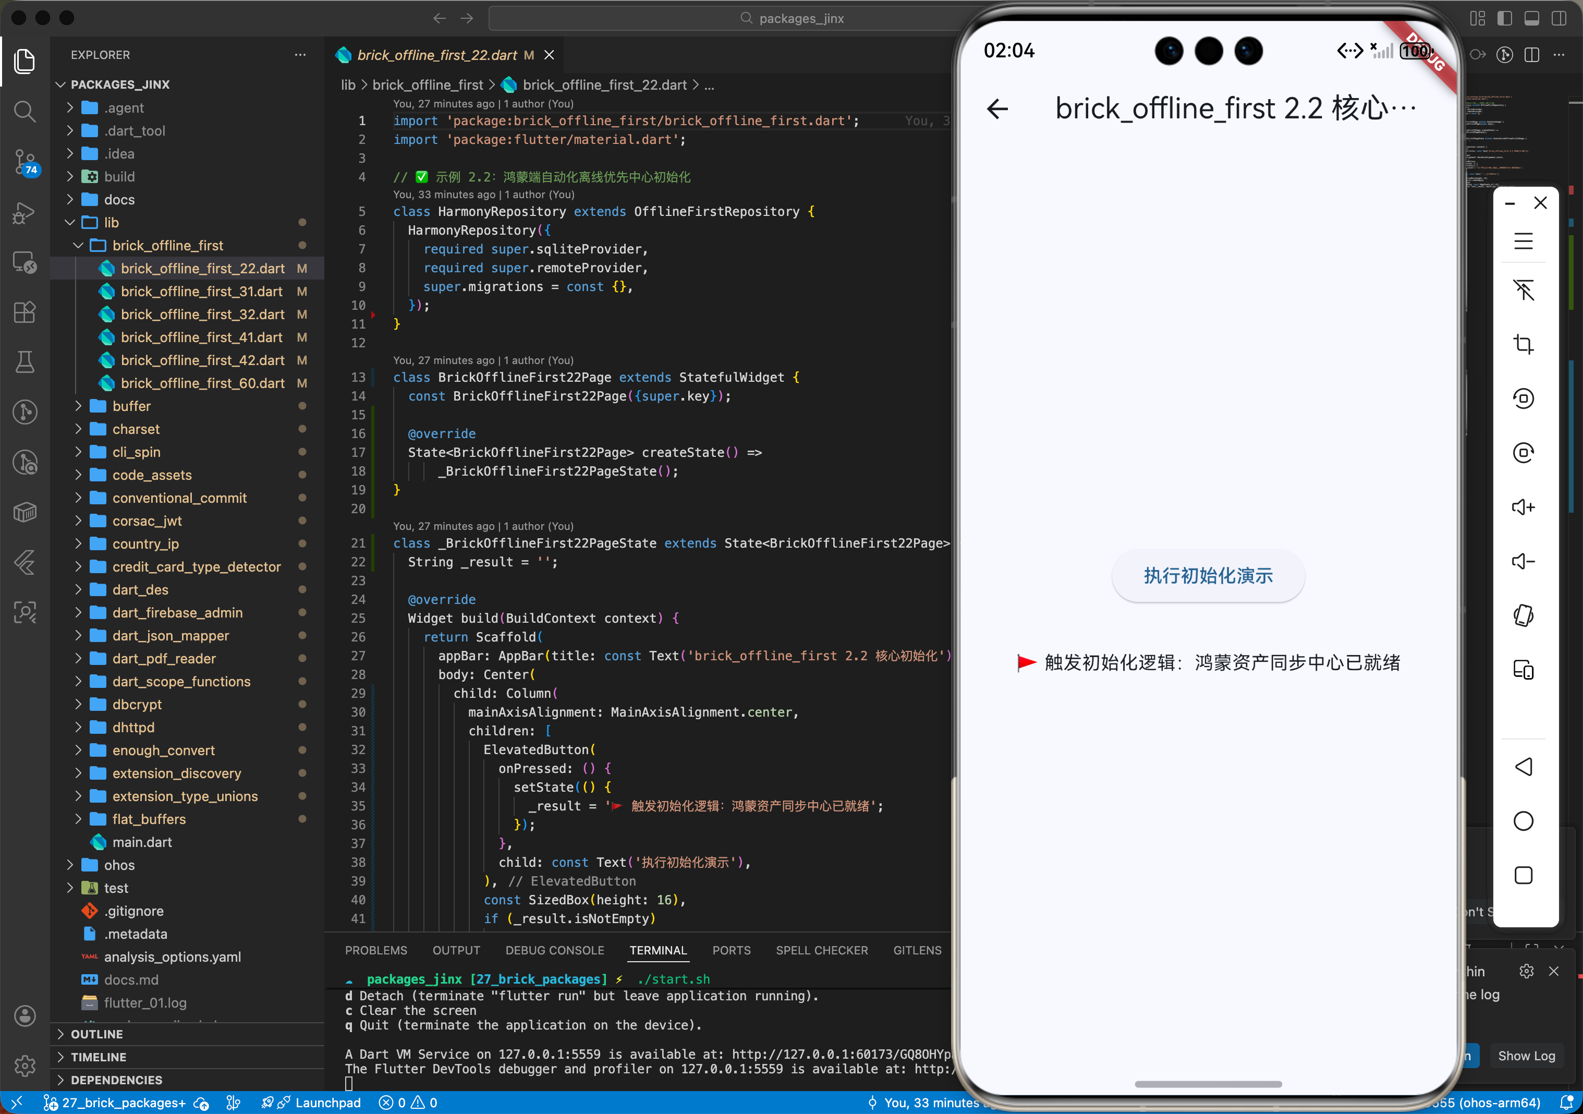
Task: Toggle primary side bar layout icon
Action: point(1504,19)
